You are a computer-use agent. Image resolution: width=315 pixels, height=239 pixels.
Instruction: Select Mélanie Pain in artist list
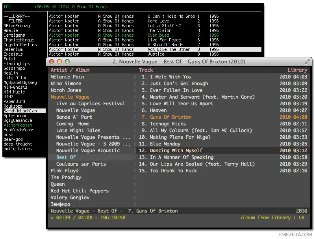click(x=67, y=77)
